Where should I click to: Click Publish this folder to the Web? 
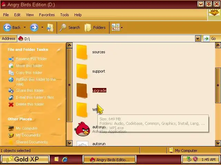point(36,82)
